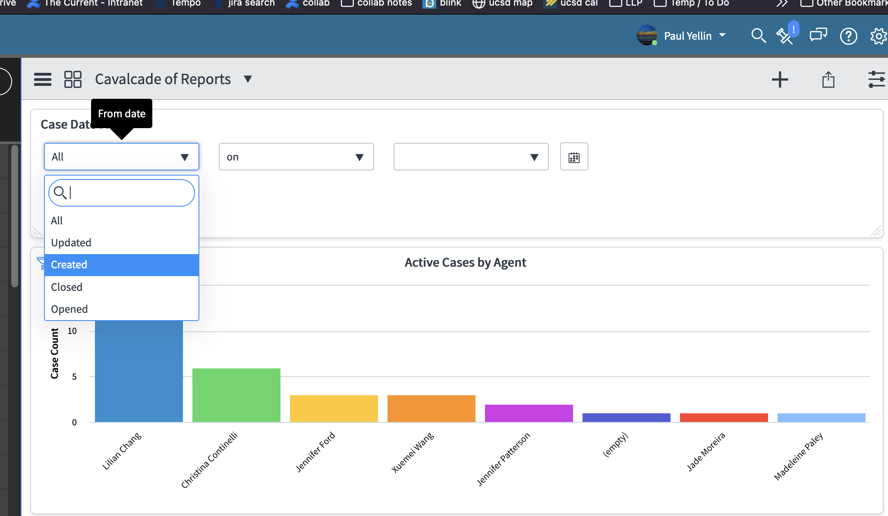Viewport: 888px width, 516px height.
Task: Open the Connect chat sidebar icon
Action: pos(818,35)
